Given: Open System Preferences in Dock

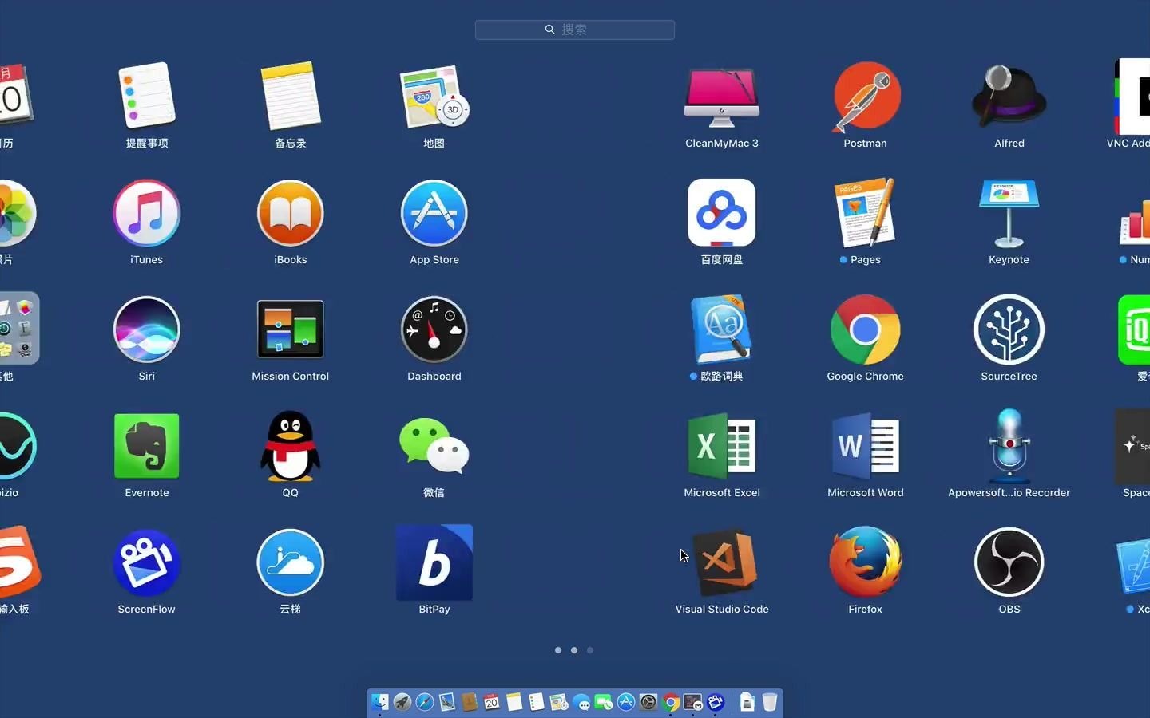Looking at the screenshot, I should (648, 701).
